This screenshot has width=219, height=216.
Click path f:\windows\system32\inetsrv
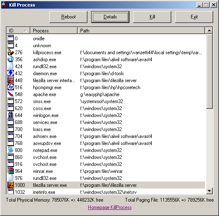click(x=108, y=192)
